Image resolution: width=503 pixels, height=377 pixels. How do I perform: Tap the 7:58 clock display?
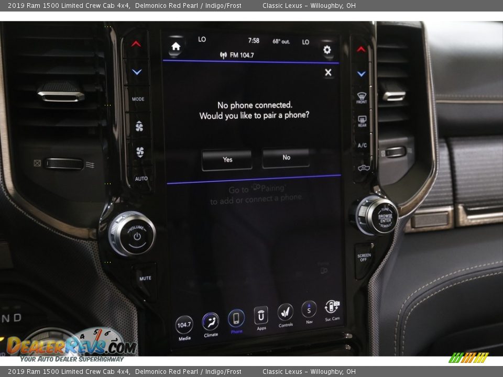point(254,40)
